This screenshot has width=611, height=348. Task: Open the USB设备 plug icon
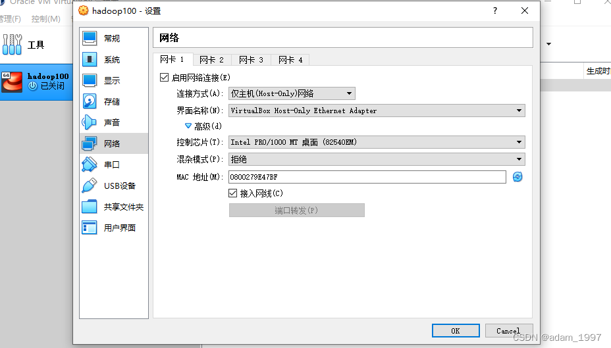tap(90, 186)
